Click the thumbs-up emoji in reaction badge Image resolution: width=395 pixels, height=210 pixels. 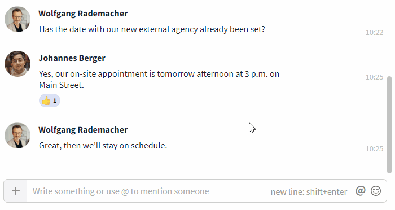point(46,100)
